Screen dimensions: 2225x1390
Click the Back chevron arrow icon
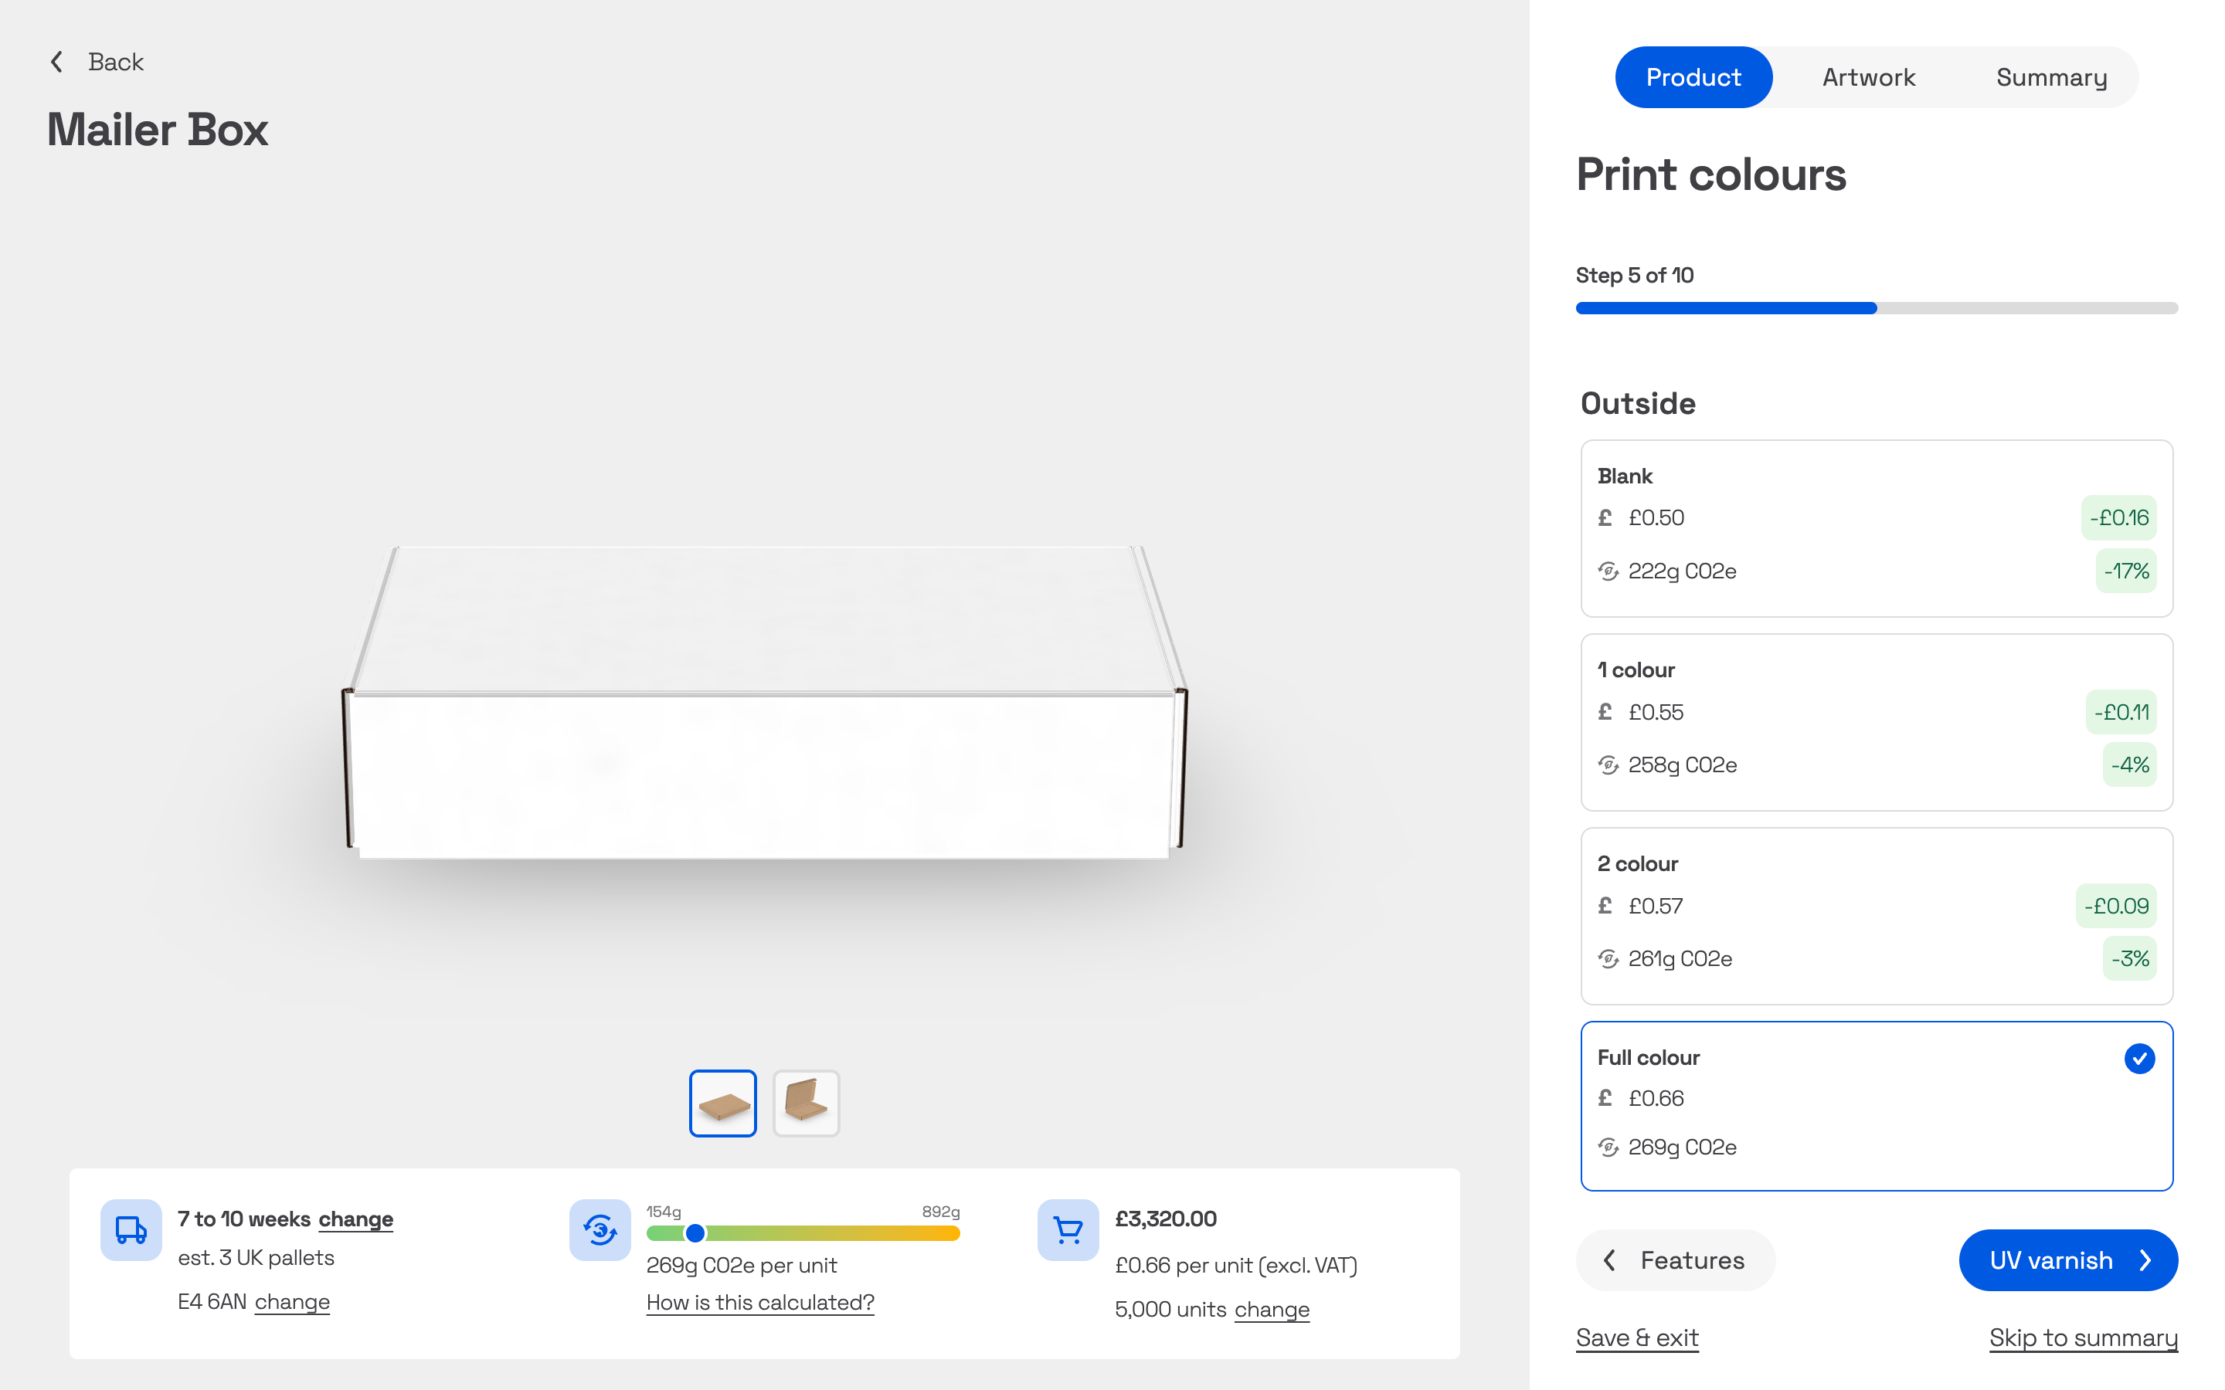(x=57, y=62)
